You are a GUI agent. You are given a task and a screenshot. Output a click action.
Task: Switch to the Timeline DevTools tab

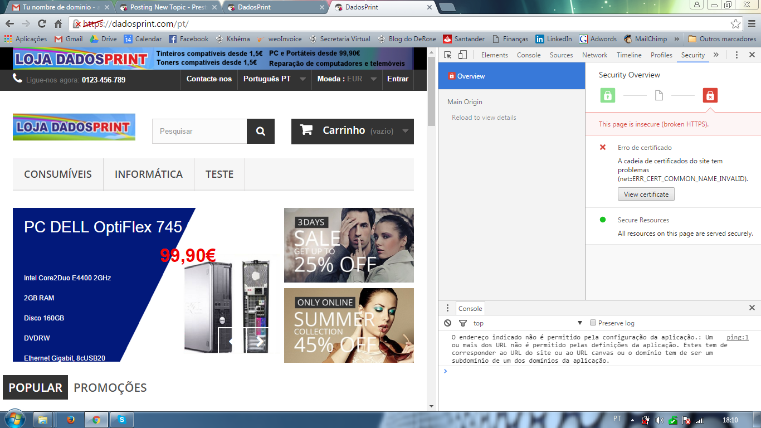click(x=629, y=55)
